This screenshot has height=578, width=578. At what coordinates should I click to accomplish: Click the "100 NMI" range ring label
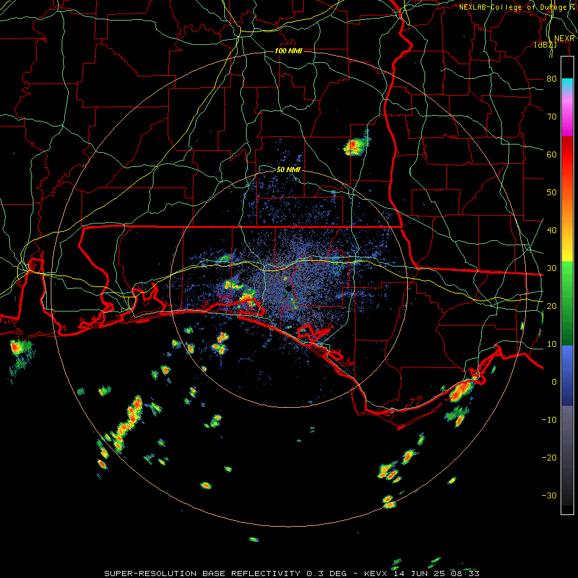288,51
